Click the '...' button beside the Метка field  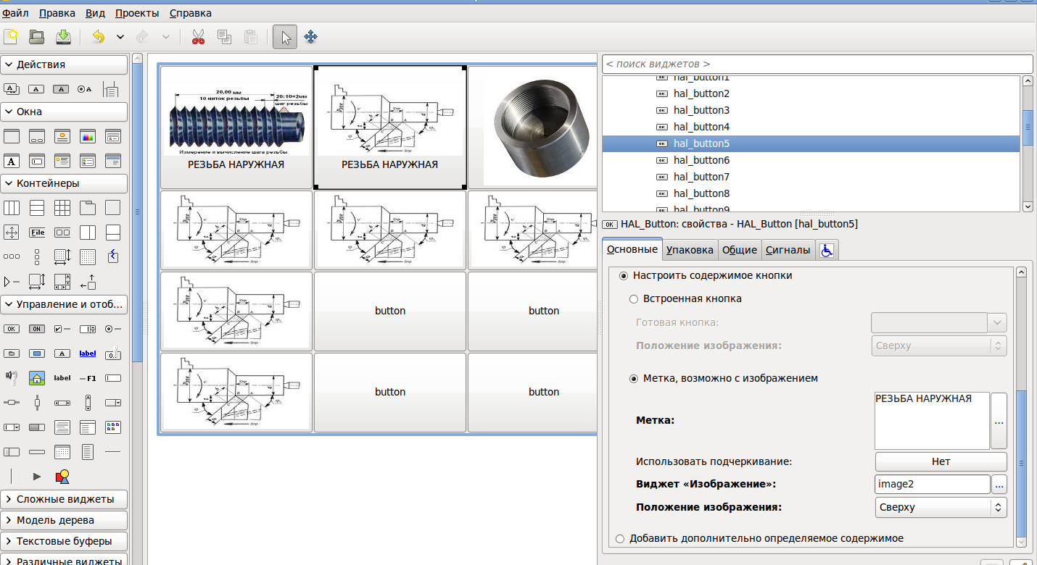point(999,421)
